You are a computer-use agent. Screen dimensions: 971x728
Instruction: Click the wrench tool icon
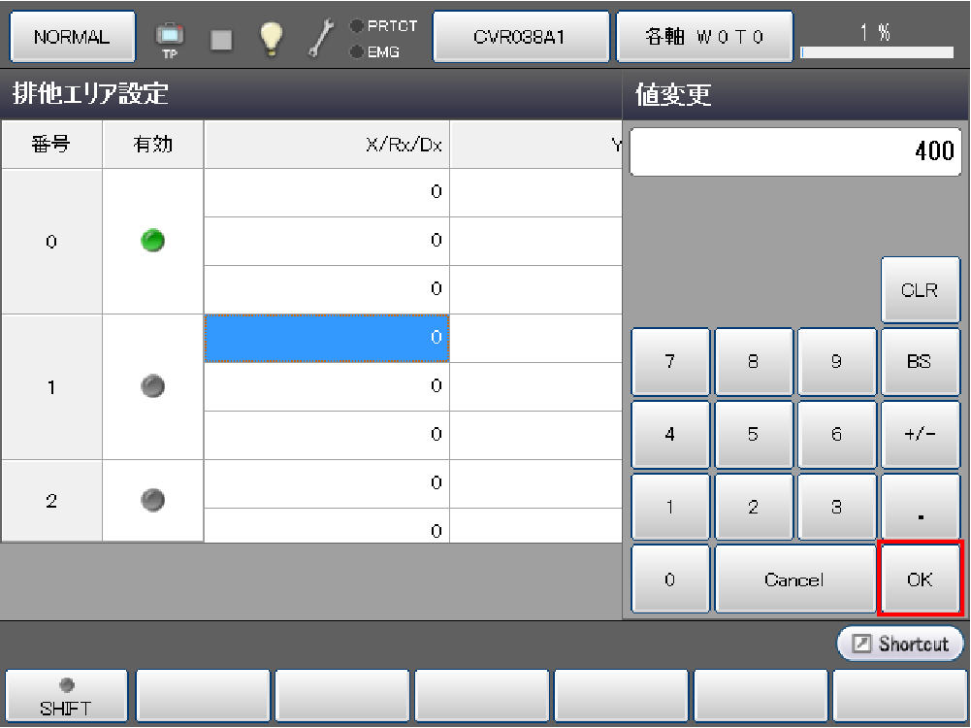(x=319, y=37)
